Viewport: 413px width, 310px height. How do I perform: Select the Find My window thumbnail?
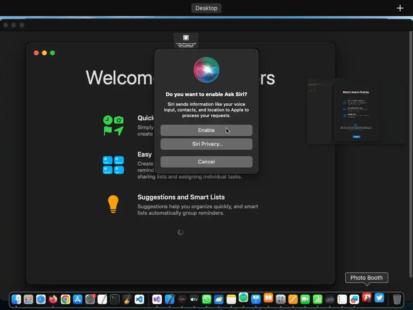point(356,111)
